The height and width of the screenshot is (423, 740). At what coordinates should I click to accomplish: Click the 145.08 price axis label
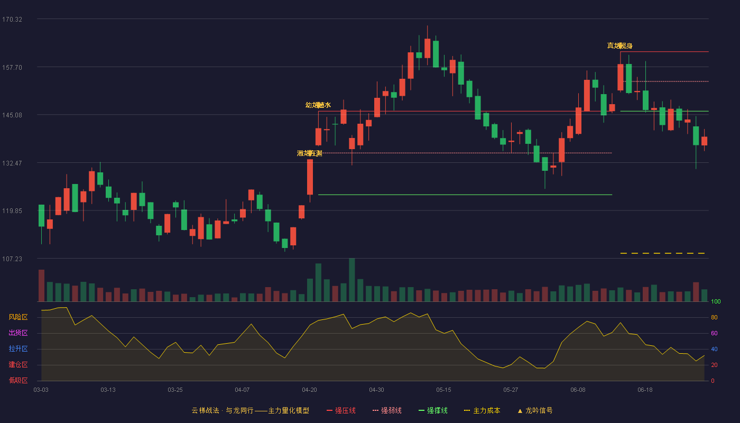(x=12, y=115)
